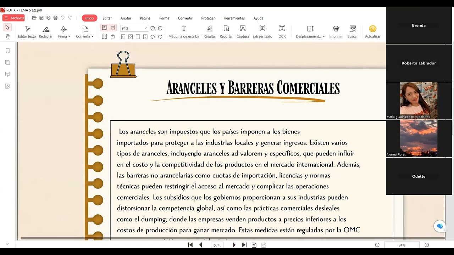
Task: Set zoom to actual size 1:1
Action: coord(123,36)
